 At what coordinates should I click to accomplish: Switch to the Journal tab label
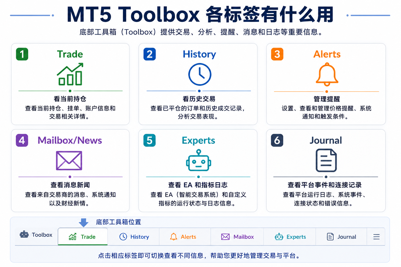[x=347, y=237]
